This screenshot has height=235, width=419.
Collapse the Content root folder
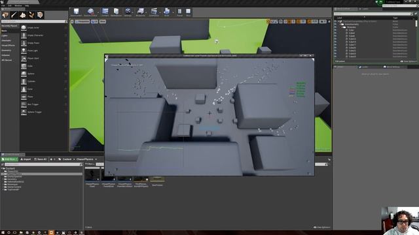tap(2, 168)
